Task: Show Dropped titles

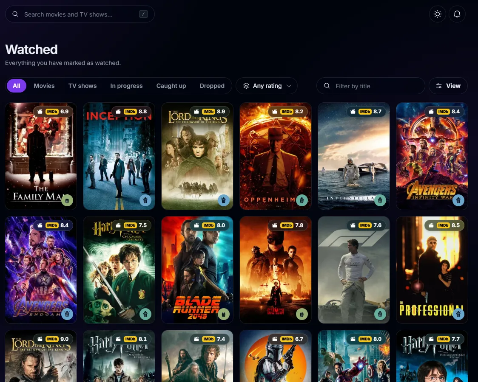Action: click(212, 86)
